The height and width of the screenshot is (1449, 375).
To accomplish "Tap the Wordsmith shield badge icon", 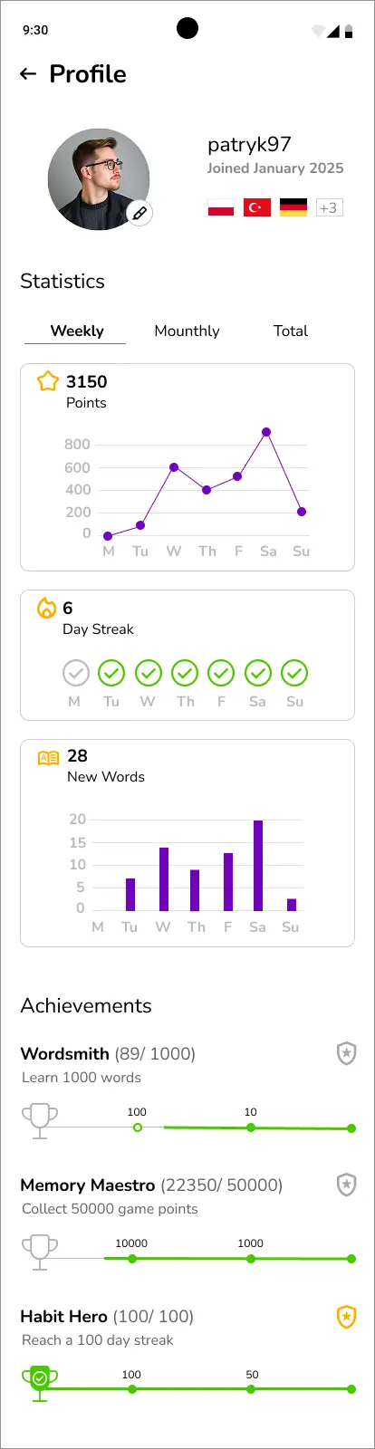I will pos(346,1053).
